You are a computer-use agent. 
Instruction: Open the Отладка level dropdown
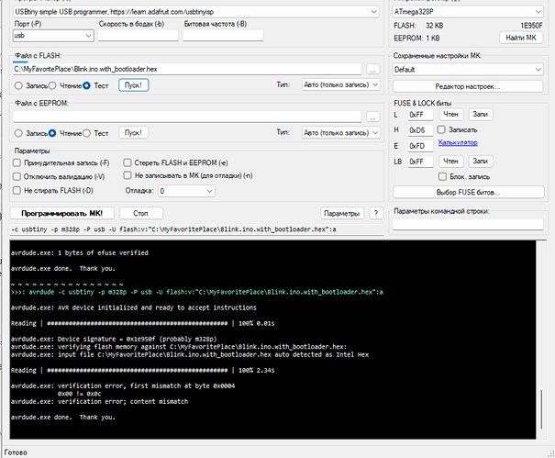(186, 191)
